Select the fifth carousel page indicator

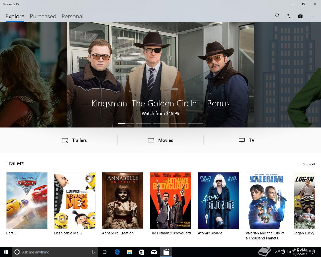195,123
